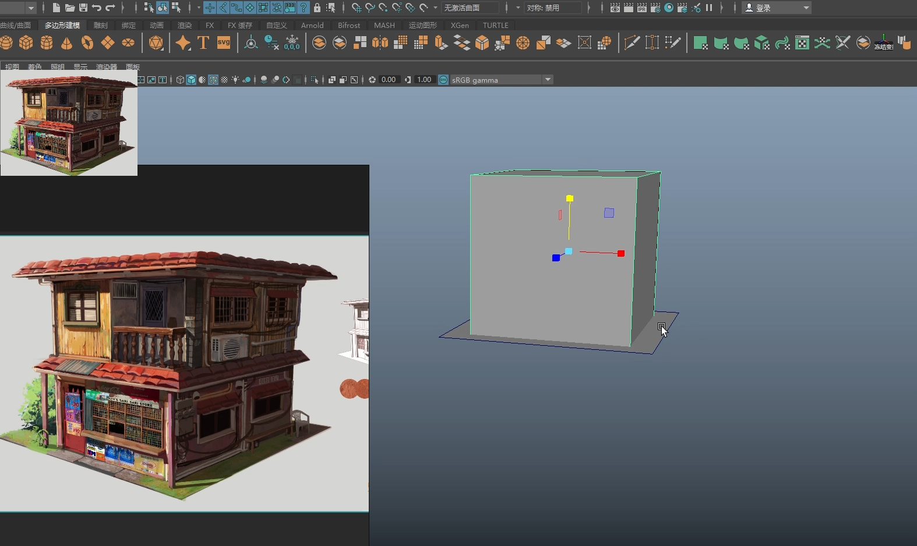The image size is (917, 546).
Task: Click the green cube UV mapping icon
Action: 761,42
